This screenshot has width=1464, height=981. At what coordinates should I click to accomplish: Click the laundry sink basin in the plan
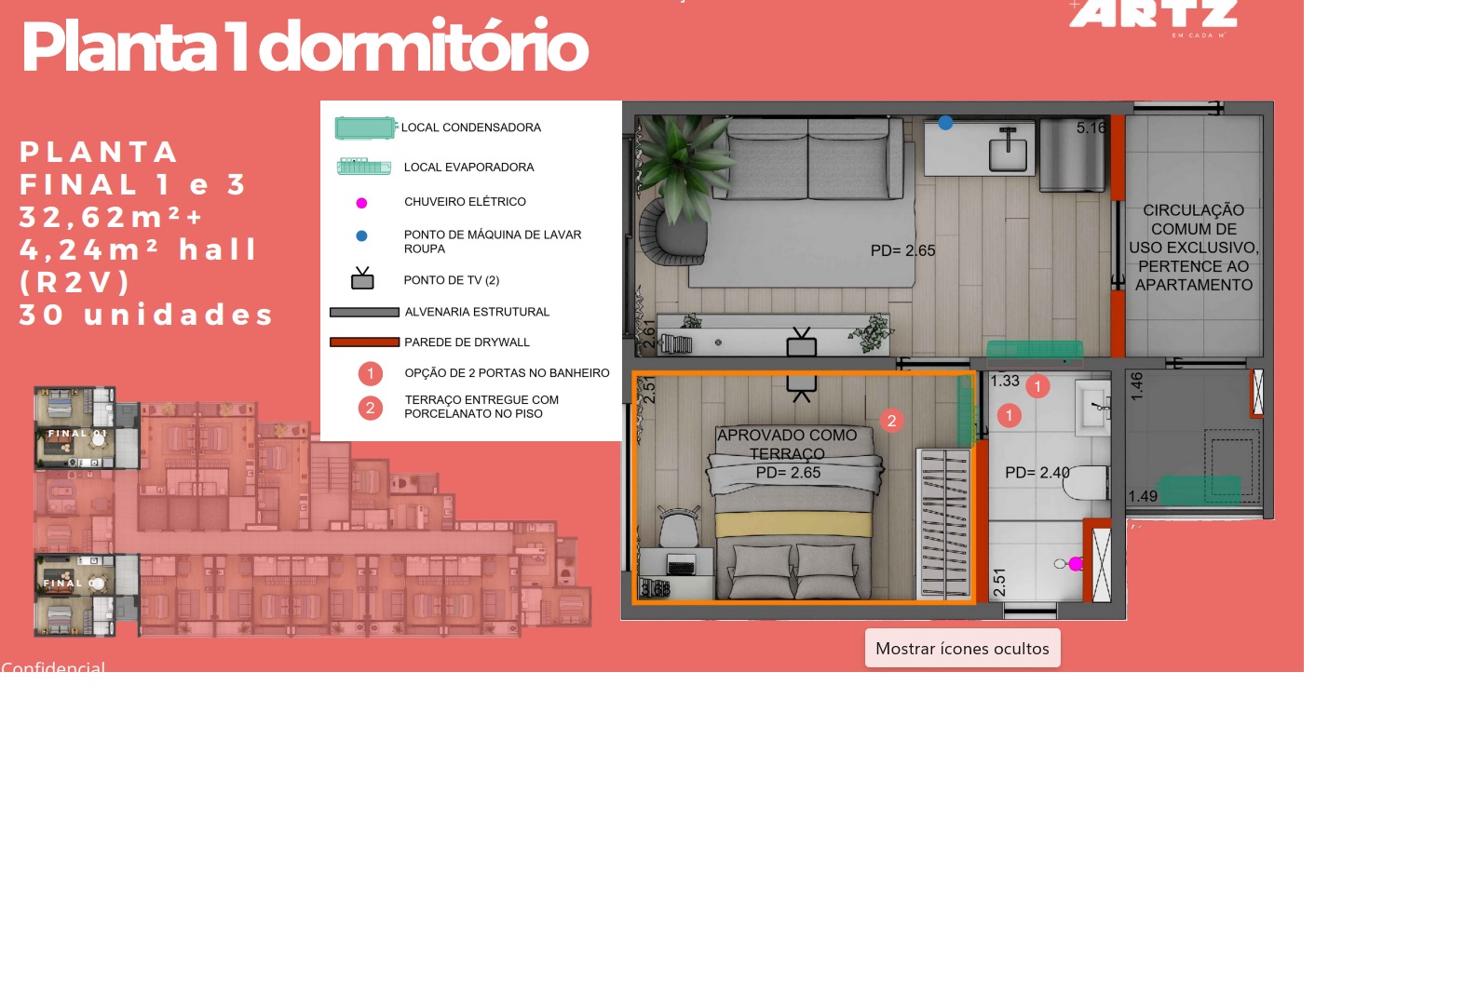coord(1008,149)
